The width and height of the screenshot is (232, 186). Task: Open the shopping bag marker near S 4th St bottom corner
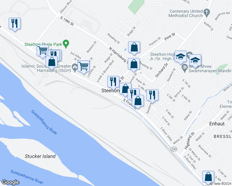pos(208,177)
